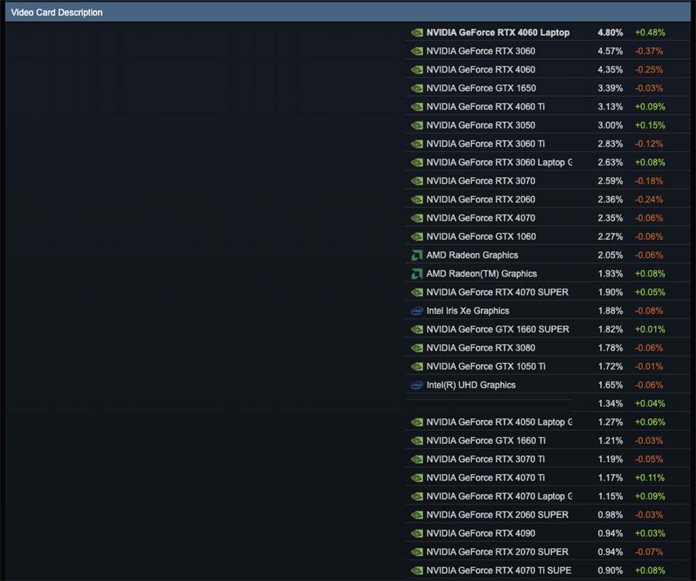Image resolution: width=696 pixels, height=581 pixels.
Task: Click the Intel logo beside Intel Iris Xe Graphics
Action: tap(417, 311)
